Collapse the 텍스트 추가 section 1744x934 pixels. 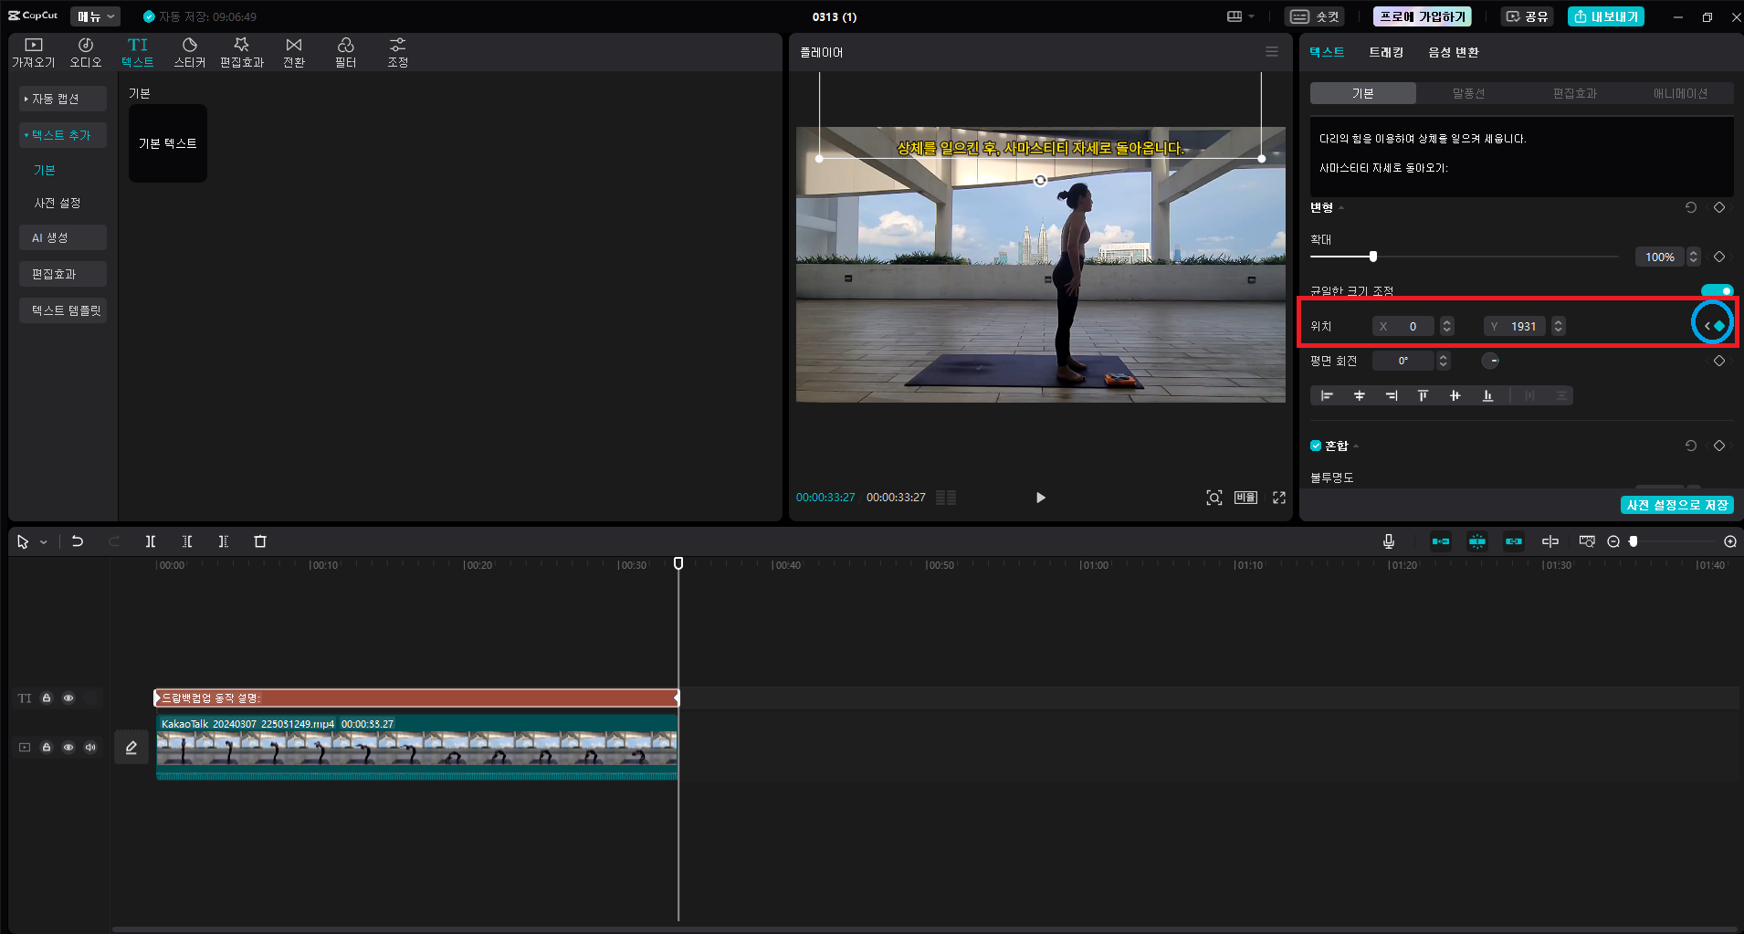click(x=63, y=135)
